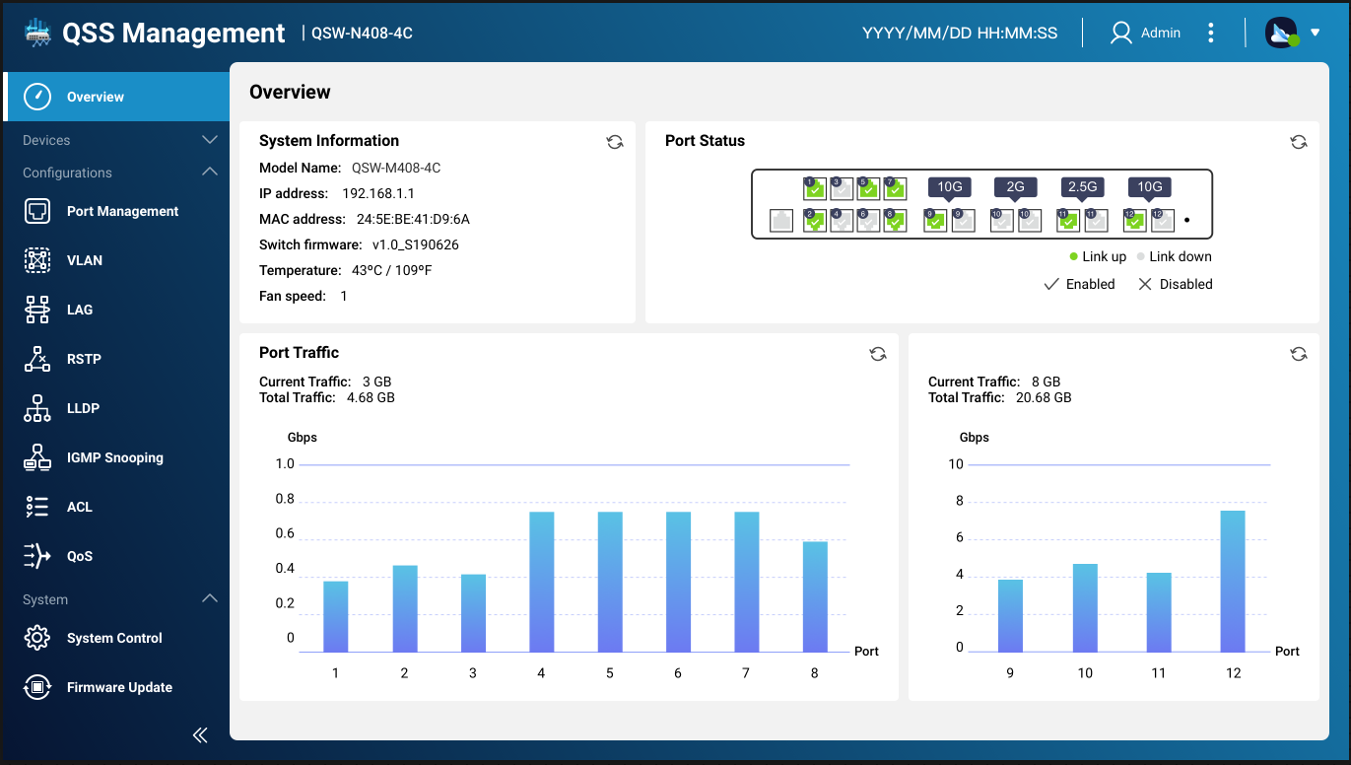
Task: Open the IGMP Snooping icon
Action: [36, 457]
